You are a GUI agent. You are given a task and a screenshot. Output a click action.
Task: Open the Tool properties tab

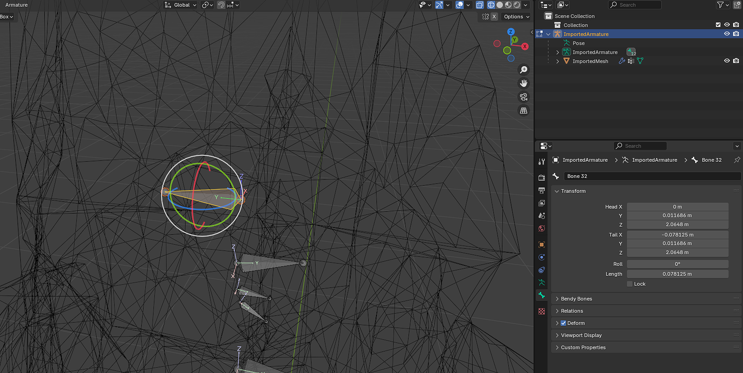[x=542, y=162]
